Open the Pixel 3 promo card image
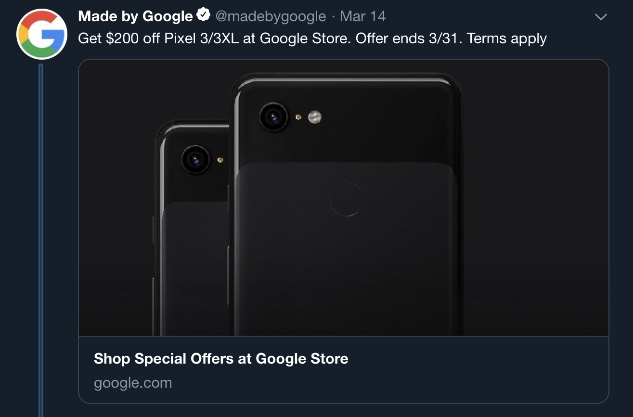Screen dimensions: 633x417 point(344,197)
